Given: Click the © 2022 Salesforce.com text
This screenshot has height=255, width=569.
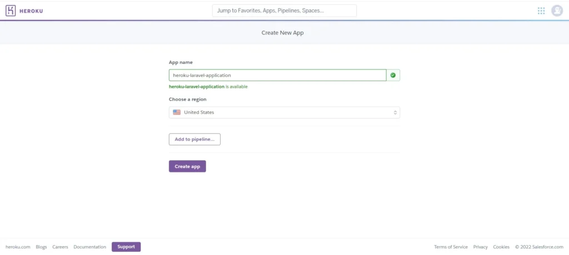Looking at the screenshot, I should [x=539, y=247].
